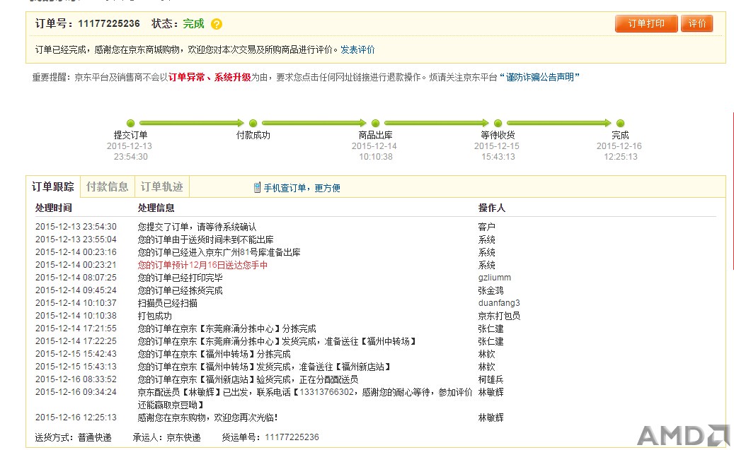734x450 pixels.
Task: Click operator name 张金鸿
Action: 491,290
